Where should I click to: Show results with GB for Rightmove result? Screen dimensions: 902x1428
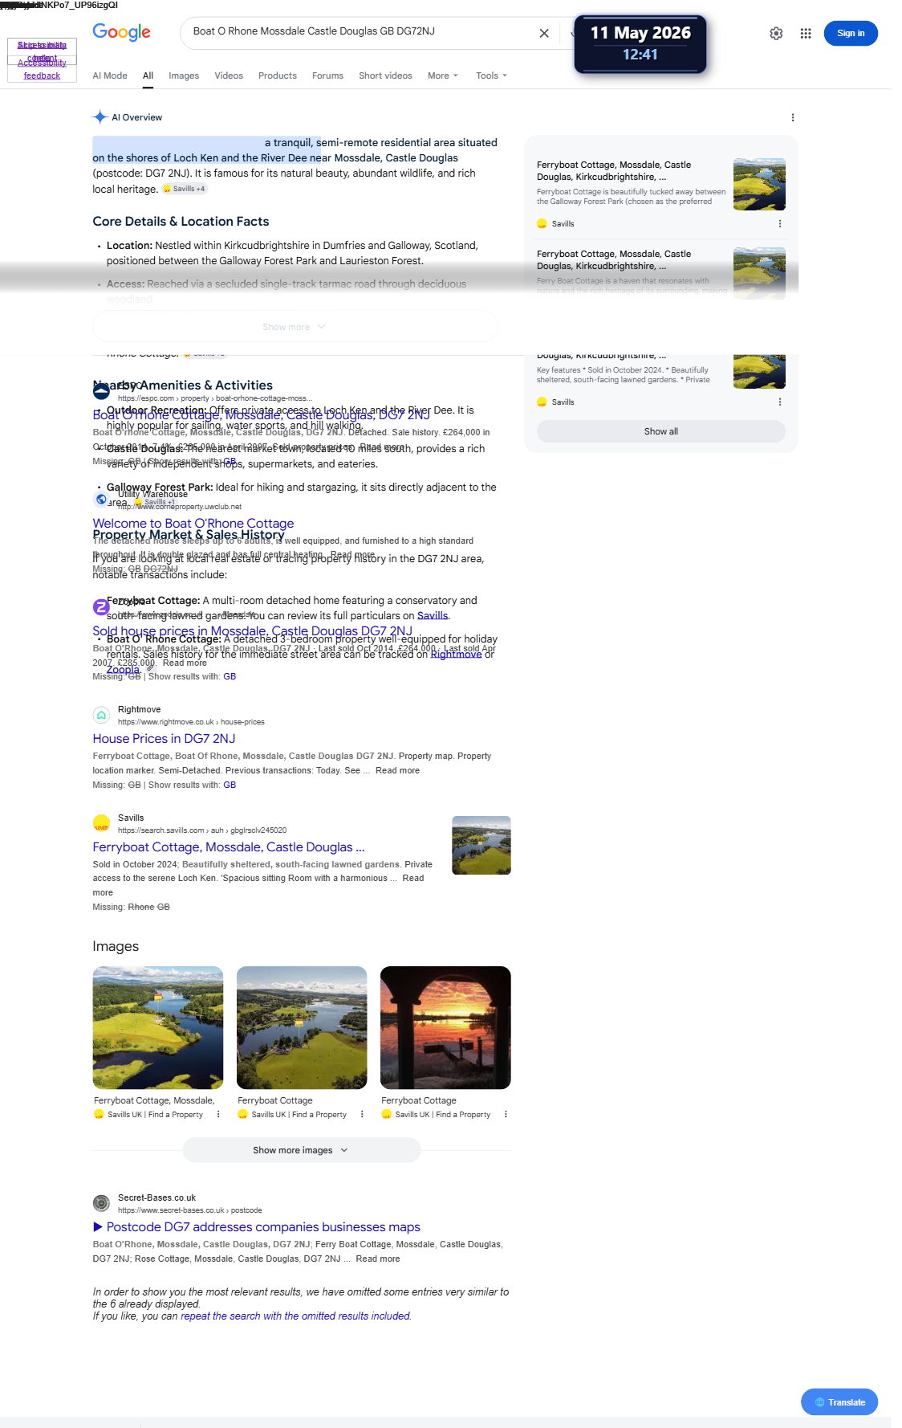[x=230, y=785]
